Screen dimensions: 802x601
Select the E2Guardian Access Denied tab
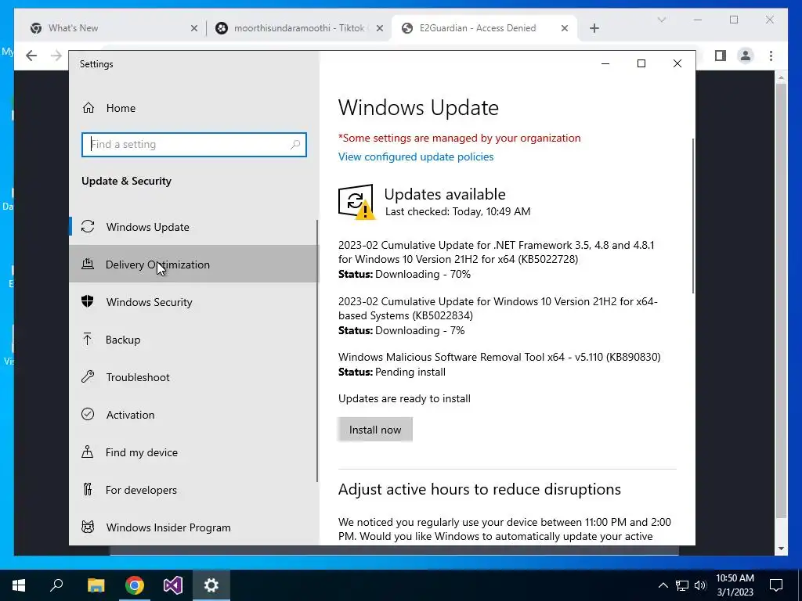[x=483, y=28]
